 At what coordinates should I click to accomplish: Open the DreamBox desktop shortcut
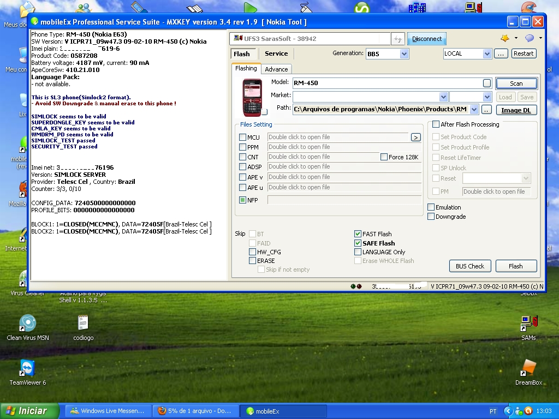point(528,373)
